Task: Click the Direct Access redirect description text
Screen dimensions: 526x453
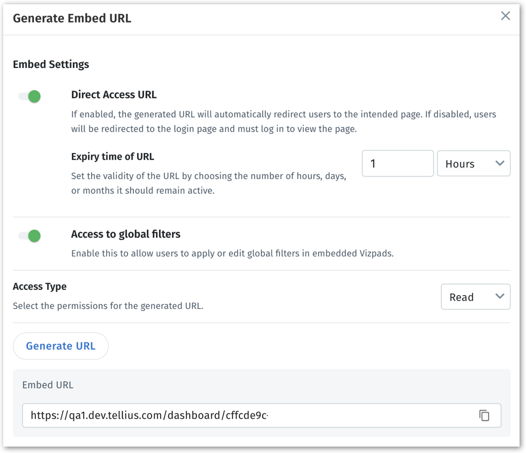Action: (283, 122)
